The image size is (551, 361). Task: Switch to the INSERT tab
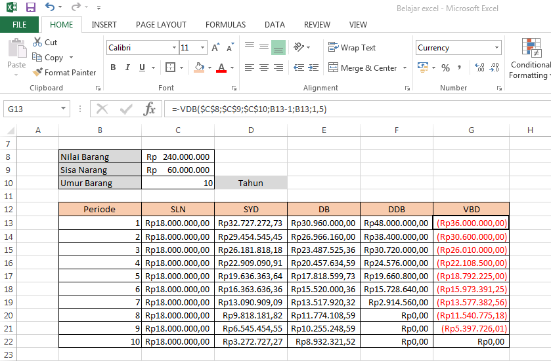pyautogui.click(x=104, y=24)
